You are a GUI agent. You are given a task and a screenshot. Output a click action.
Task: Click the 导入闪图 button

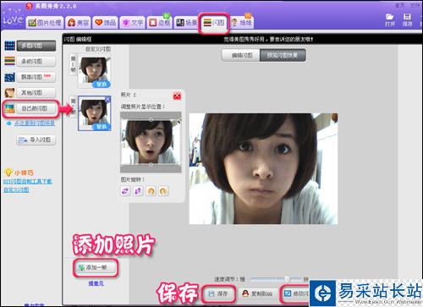pyautogui.click(x=36, y=140)
